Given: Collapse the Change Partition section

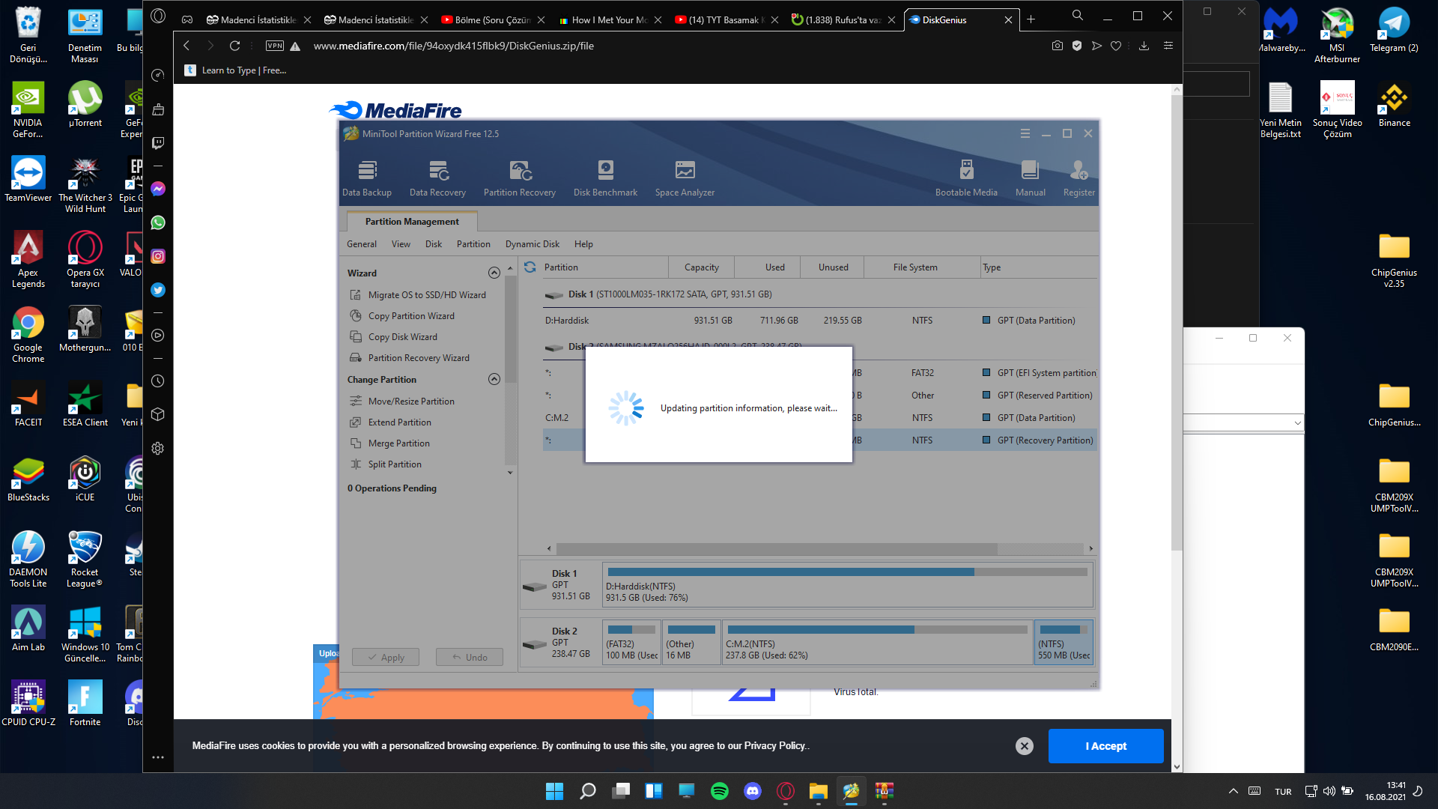Looking at the screenshot, I should click(x=494, y=380).
